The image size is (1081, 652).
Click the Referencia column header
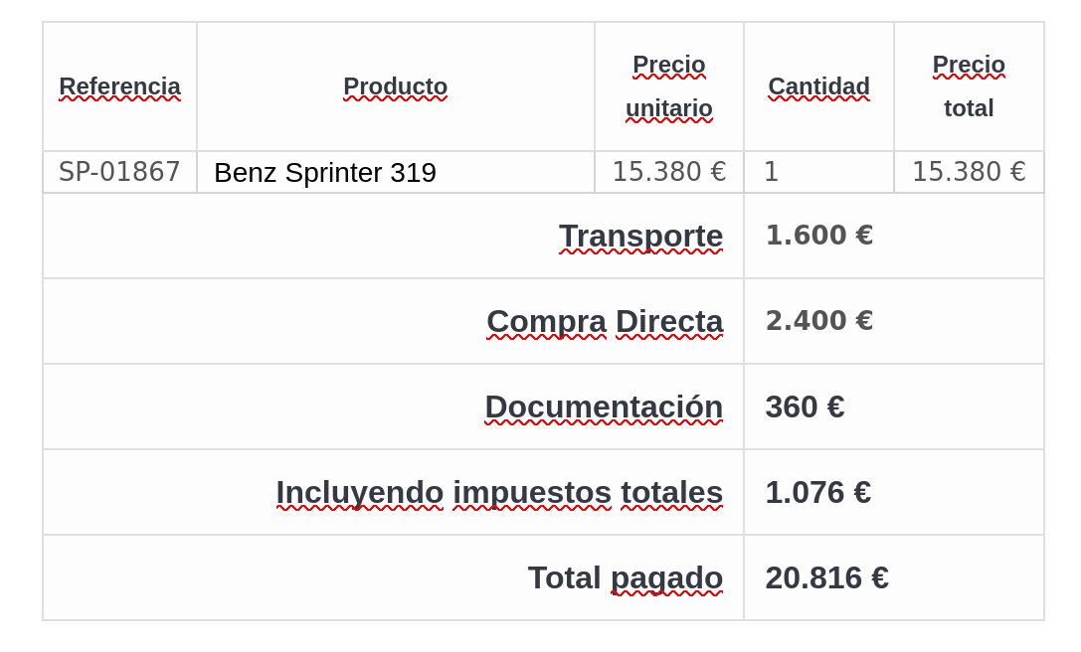click(x=119, y=86)
